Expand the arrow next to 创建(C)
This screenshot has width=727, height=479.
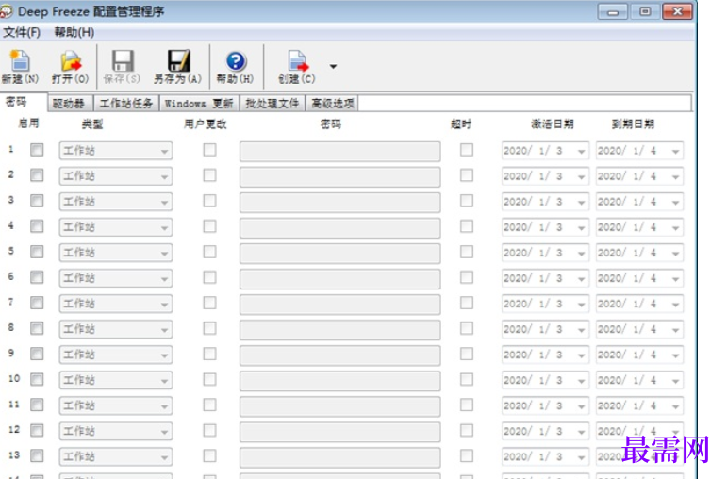click(333, 67)
